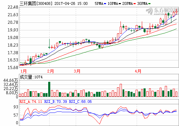Click the 30PMA legend label
The height and width of the screenshot is (126, 179).
142,3
